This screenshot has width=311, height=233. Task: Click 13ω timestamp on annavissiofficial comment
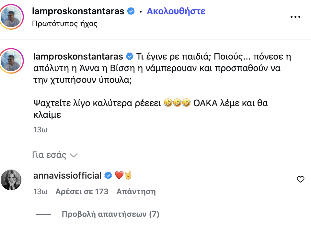[40, 192]
